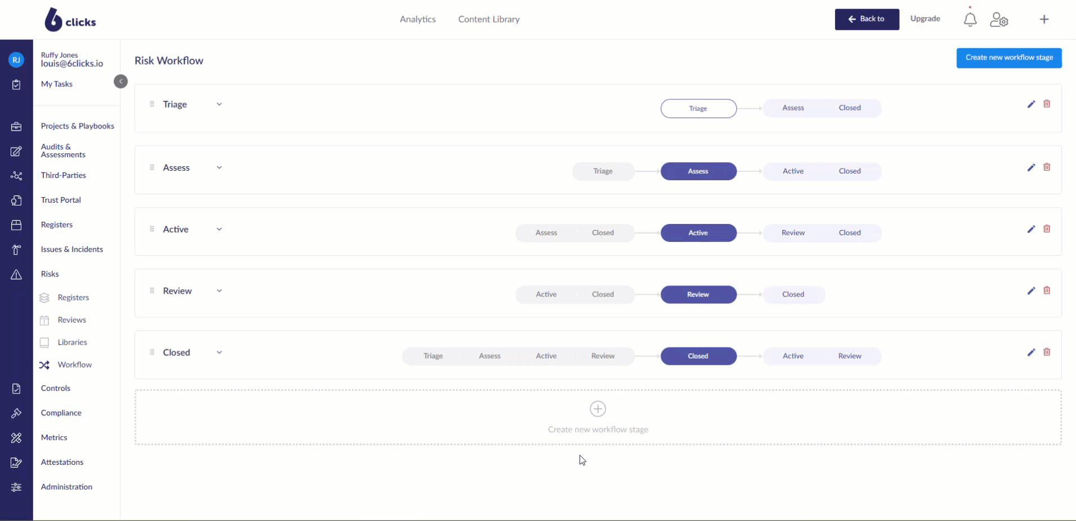Click Controls document icon in rail
This screenshot has width=1076, height=521.
pyautogui.click(x=16, y=389)
